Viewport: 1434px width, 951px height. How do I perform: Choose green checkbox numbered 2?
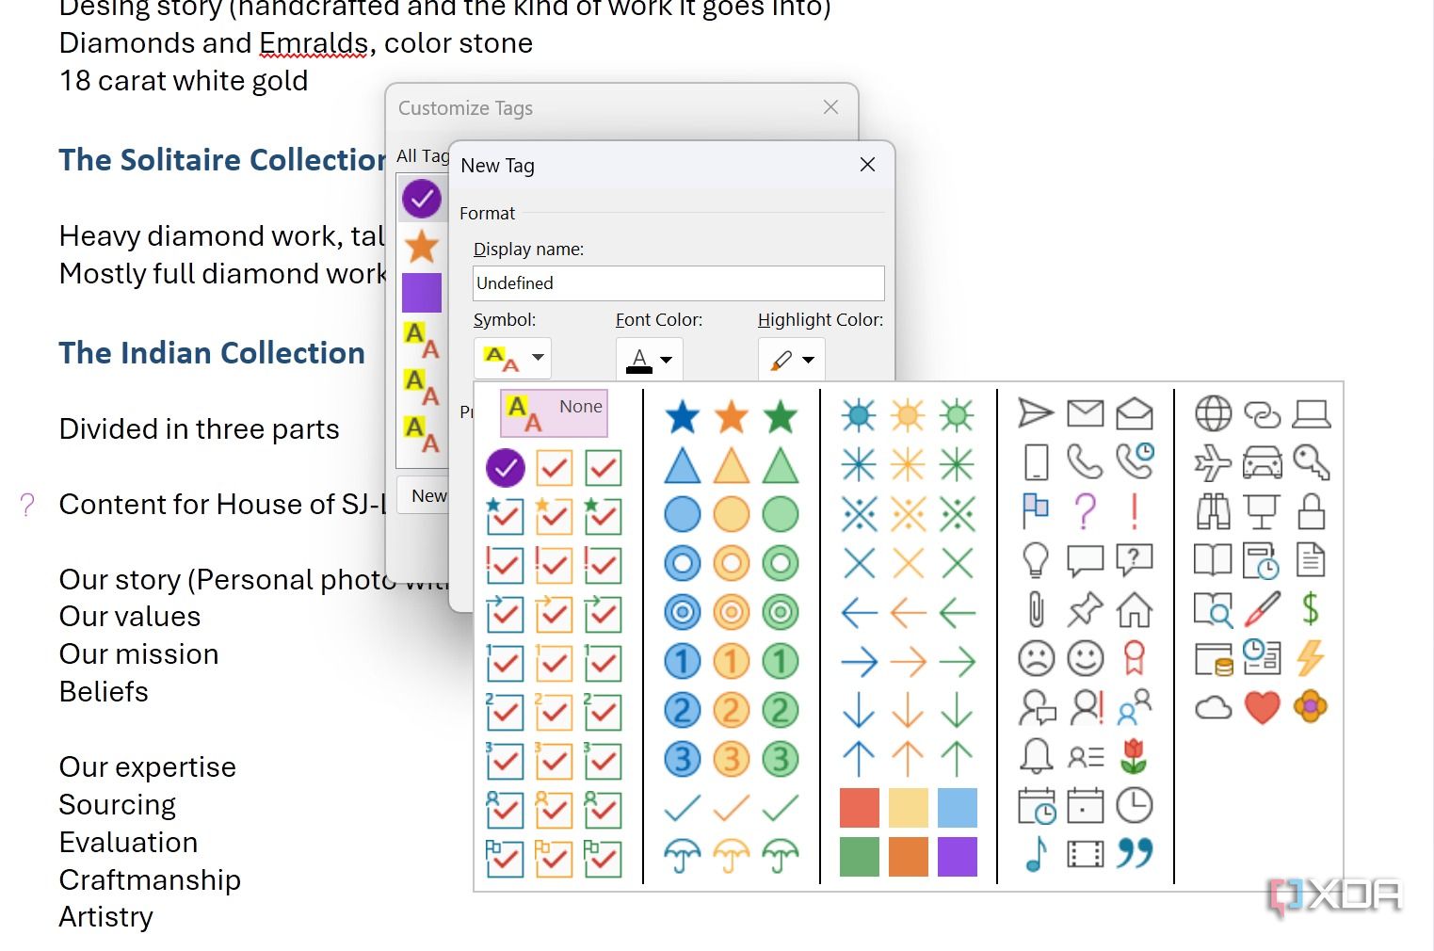click(x=603, y=711)
